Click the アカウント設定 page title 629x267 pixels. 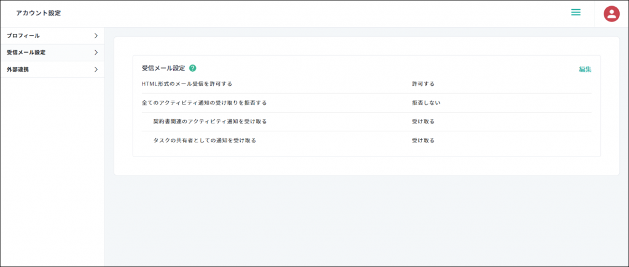coord(38,13)
